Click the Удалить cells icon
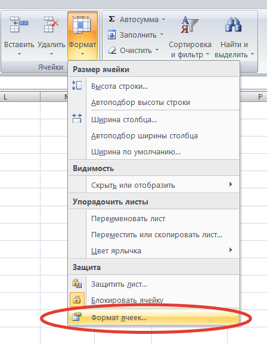The image size is (267, 344). coord(51,24)
